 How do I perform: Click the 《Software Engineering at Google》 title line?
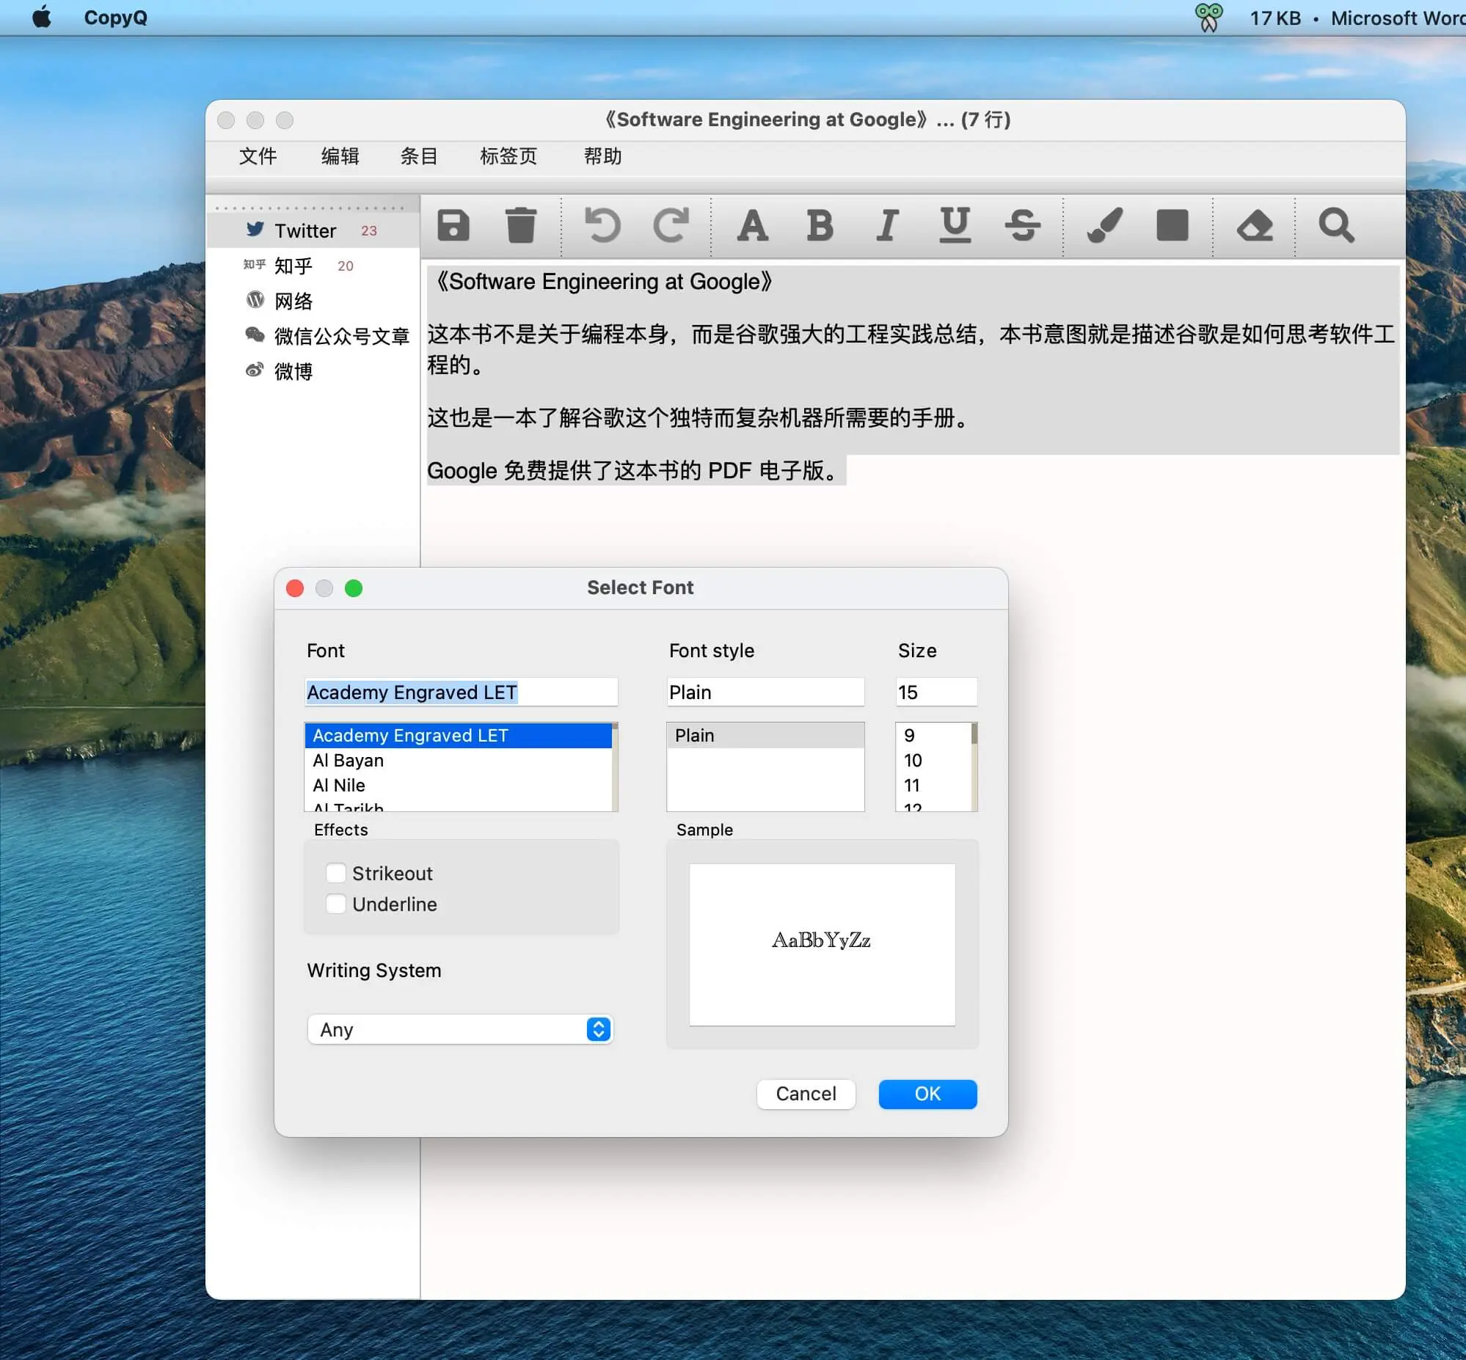(602, 281)
